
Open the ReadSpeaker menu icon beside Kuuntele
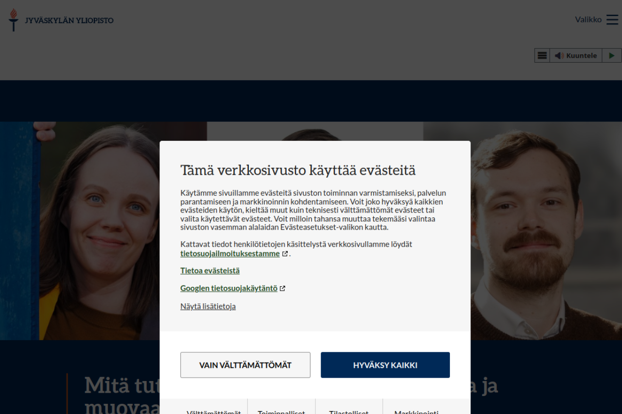[542, 55]
